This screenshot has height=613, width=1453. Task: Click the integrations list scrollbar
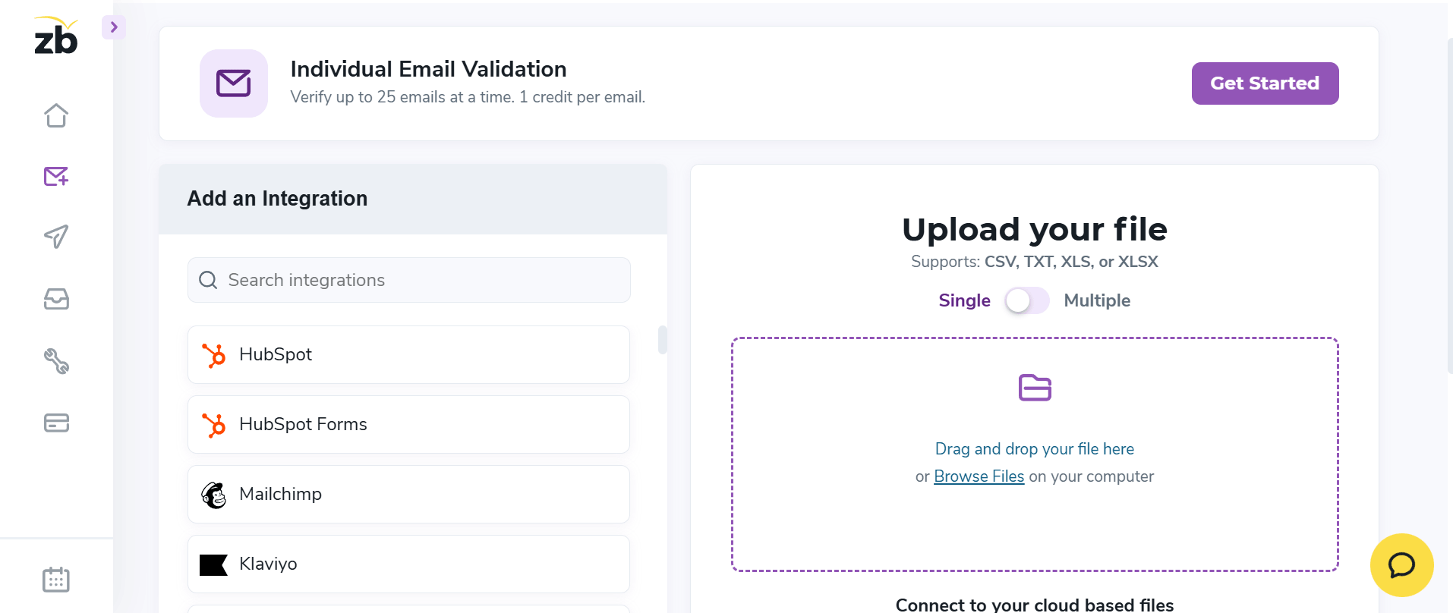(x=663, y=340)
